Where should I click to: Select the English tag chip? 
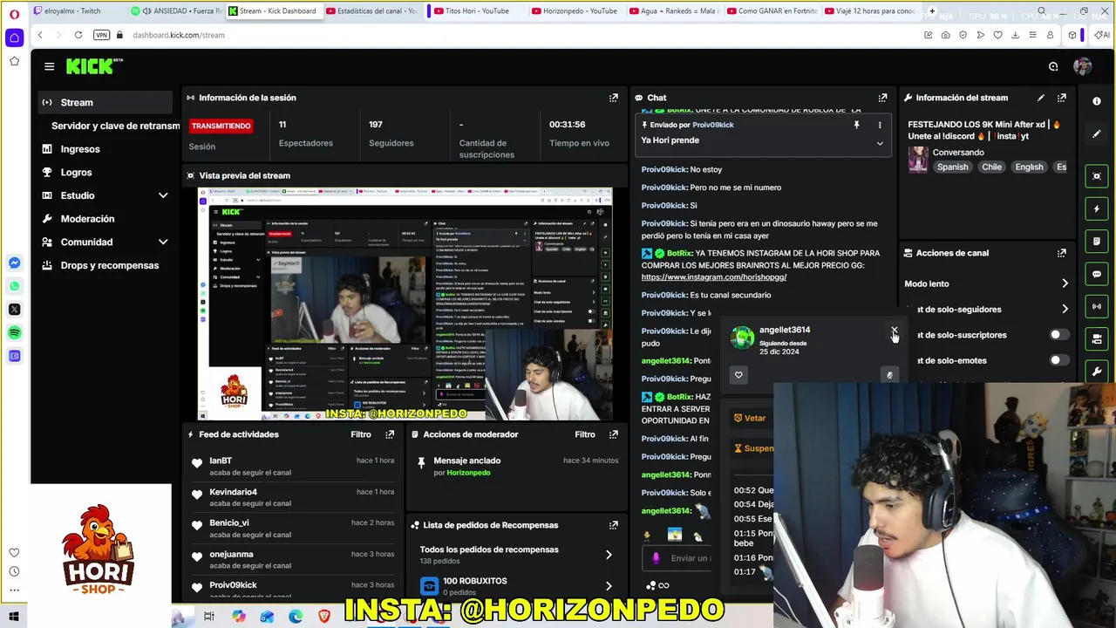tap(1029, 167)
